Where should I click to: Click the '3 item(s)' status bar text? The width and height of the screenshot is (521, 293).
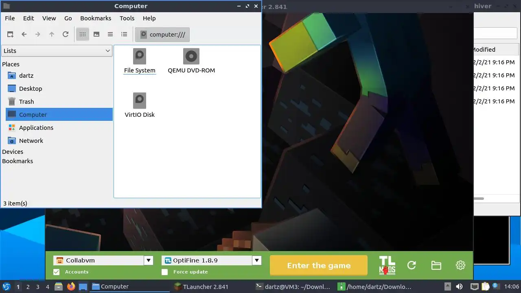pos(15,203)
